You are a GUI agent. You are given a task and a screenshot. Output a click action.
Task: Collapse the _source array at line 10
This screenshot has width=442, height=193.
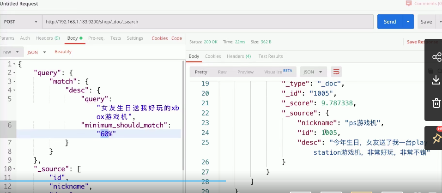click(x=14, y=169)
